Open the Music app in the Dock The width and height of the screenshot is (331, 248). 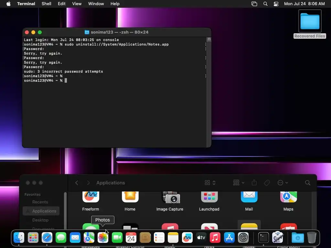tap(215, 237)
